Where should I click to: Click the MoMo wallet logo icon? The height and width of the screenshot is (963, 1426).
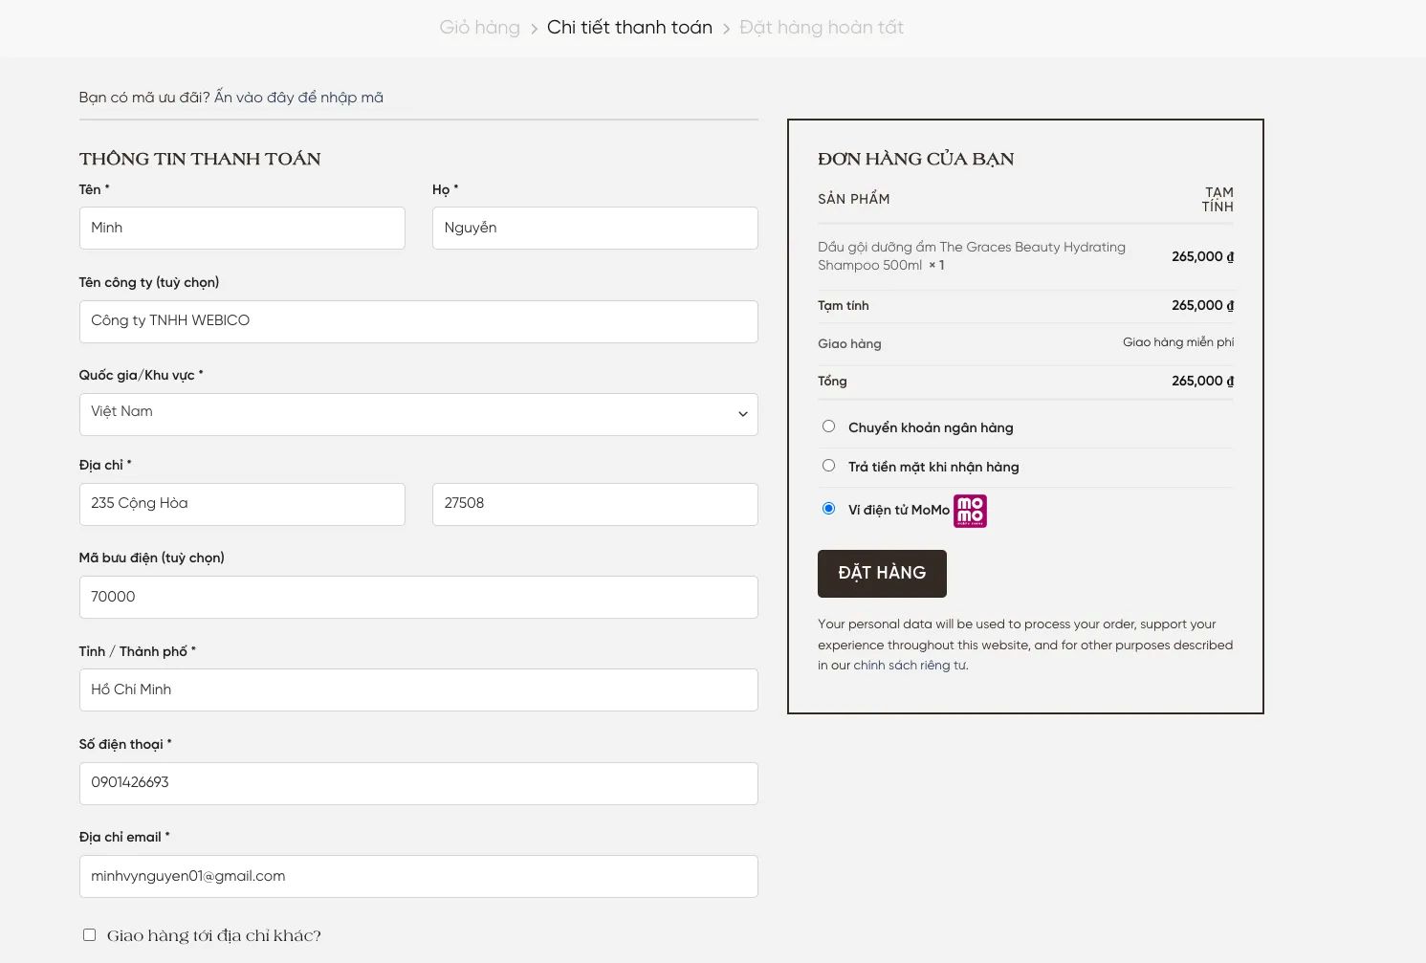point(970,511)
